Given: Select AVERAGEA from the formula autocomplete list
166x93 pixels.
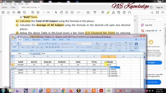Looking at the screenshot, I should (x=114, y=72).
